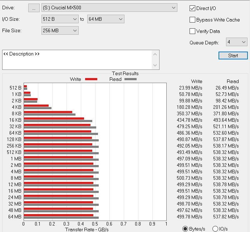
Task: Click inside the Description text box
Action: pyautogui.click(x=77, y=60)
